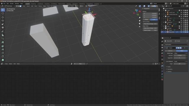Select the Add Cube tool

3,39
